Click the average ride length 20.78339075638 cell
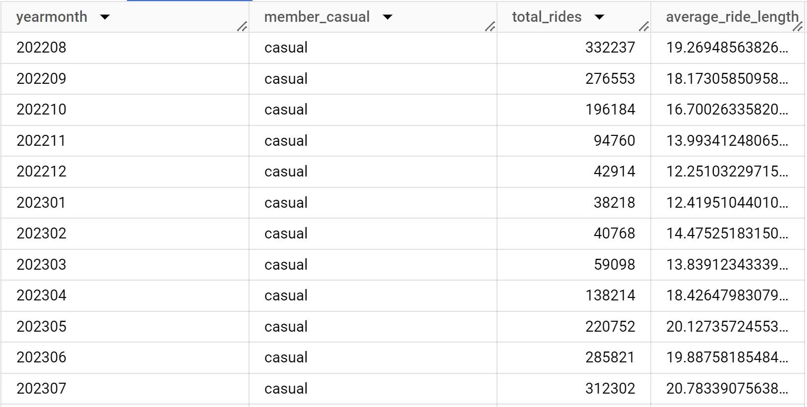This screenshot has width=807, height=407. tap(726, 389)
